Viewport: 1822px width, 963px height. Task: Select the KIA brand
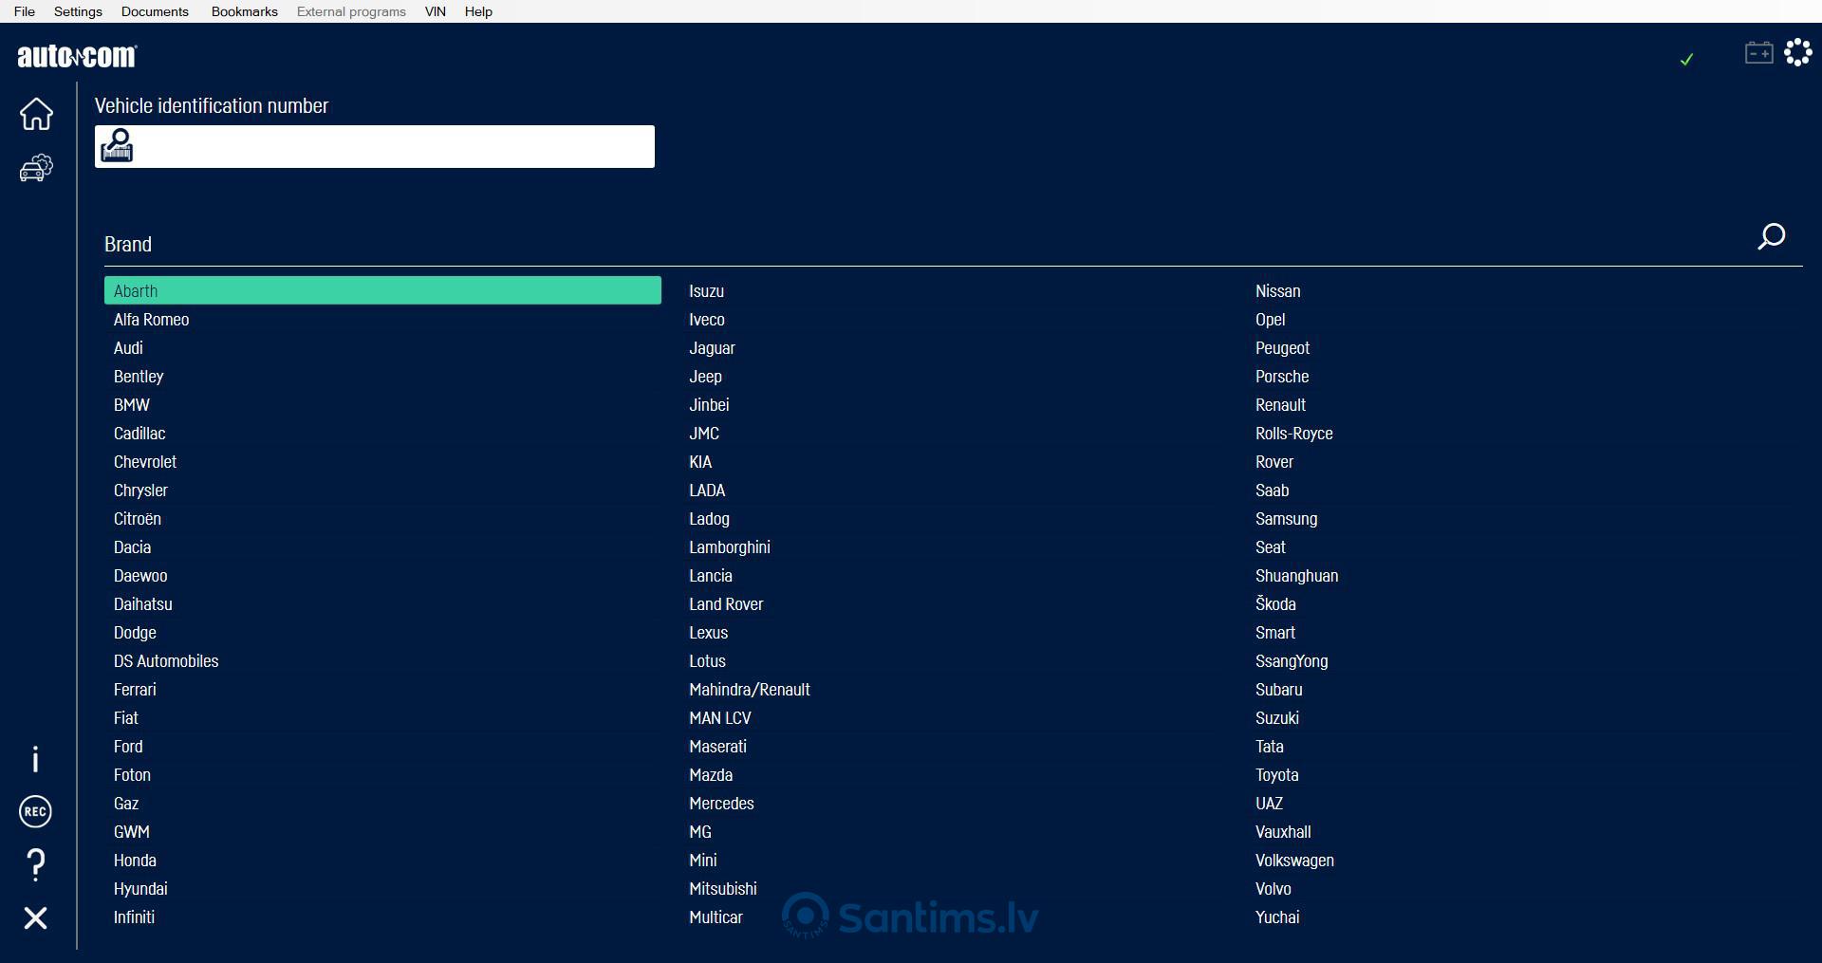[700, 462]
